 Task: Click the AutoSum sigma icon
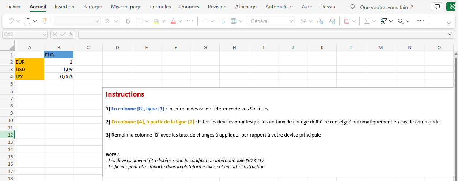[367, 21]
